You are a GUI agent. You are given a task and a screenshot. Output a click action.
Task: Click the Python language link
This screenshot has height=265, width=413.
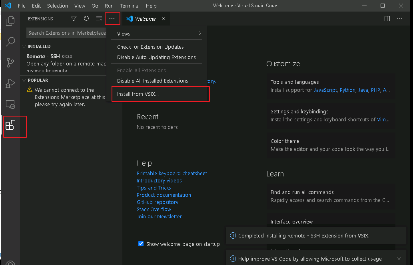click(347, 90)
